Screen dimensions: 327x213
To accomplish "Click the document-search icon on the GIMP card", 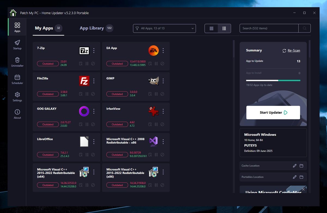I will click(150, 94).
